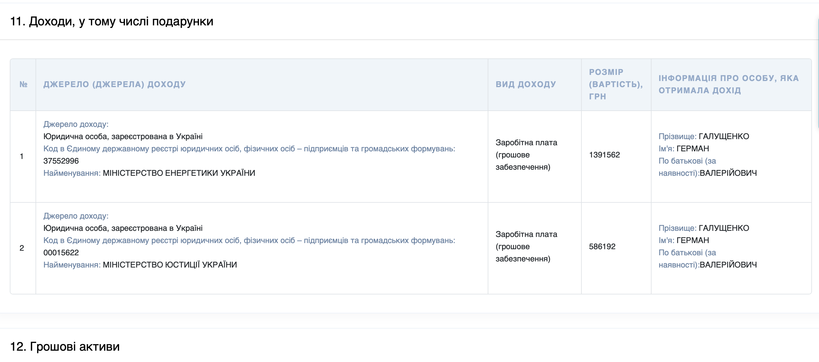
Task: Click "Заробітна плата (грошове забезпечення)" in row 2
Action: click(x=526, y=246)
